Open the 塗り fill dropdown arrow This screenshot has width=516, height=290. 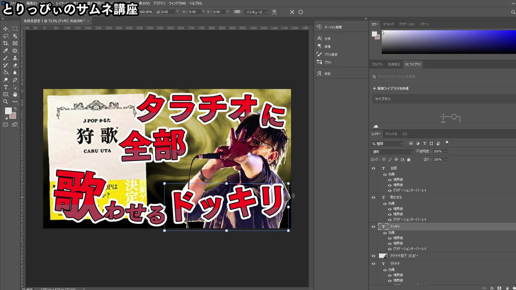(446, 160)
